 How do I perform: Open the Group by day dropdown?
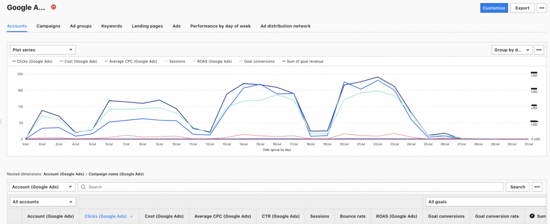[512, 50]
